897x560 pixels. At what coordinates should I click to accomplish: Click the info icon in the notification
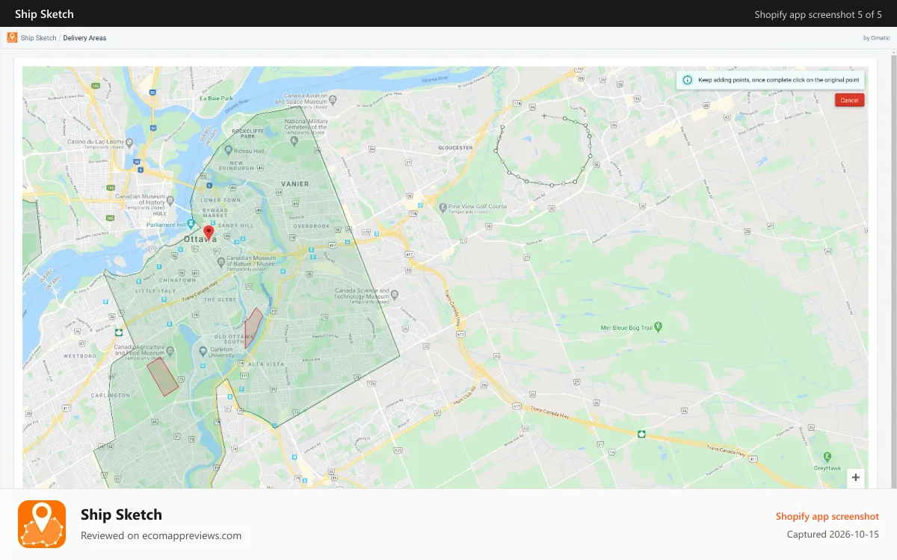coord(688,80)
